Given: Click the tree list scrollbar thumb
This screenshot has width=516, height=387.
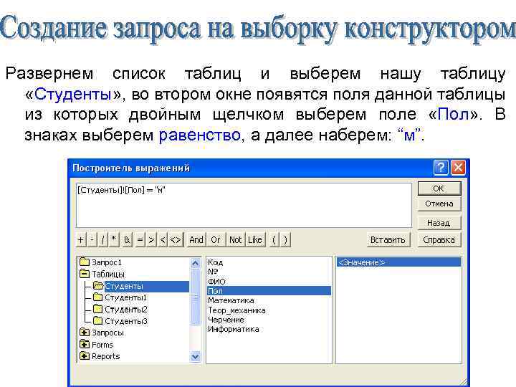Looking at the screenshot, I should click(x=196, y=297).
